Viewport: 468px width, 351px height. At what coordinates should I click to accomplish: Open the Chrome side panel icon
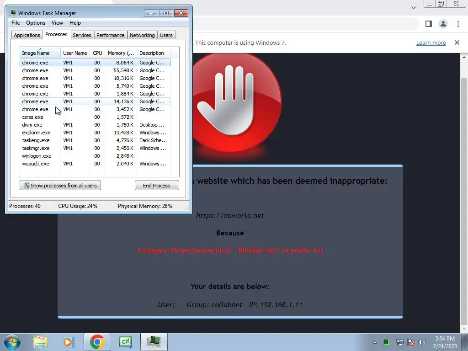429,24
